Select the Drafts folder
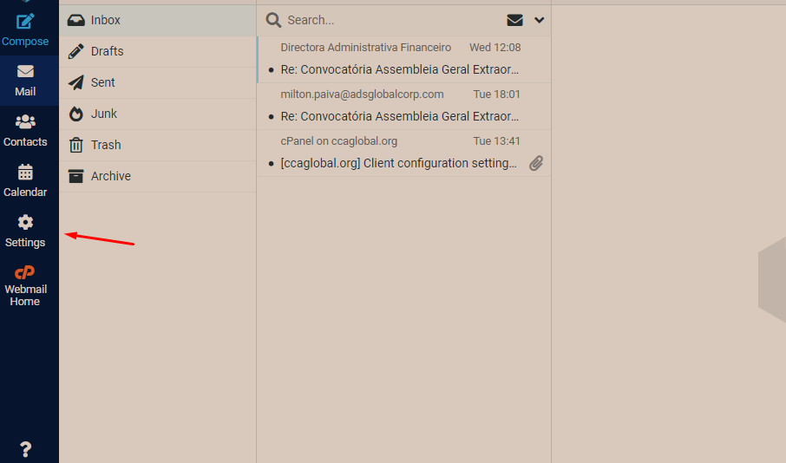 point(158,51)
